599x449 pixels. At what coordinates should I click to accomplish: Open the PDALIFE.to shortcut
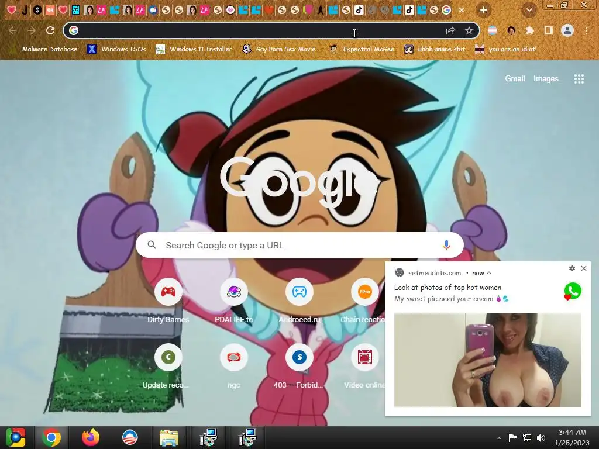pos(234,302)
